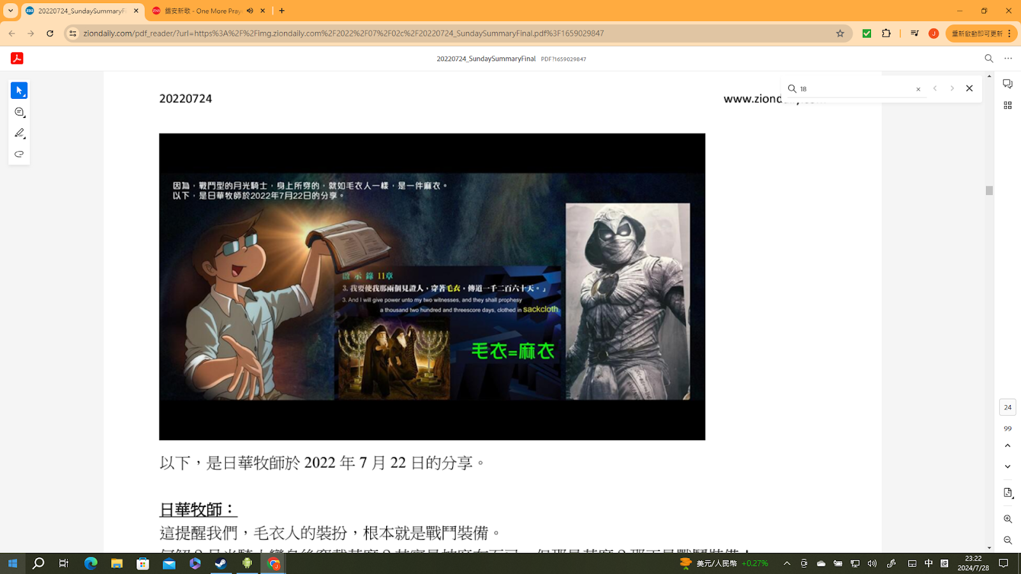Image resolution: width=1021 pixels, height=574 pixels.
Task: Open Task View on the taskbar
Action: pos(64,563)
